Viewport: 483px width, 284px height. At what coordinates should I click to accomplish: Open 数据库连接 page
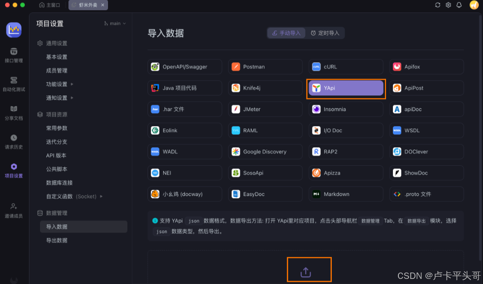[59, 183]
